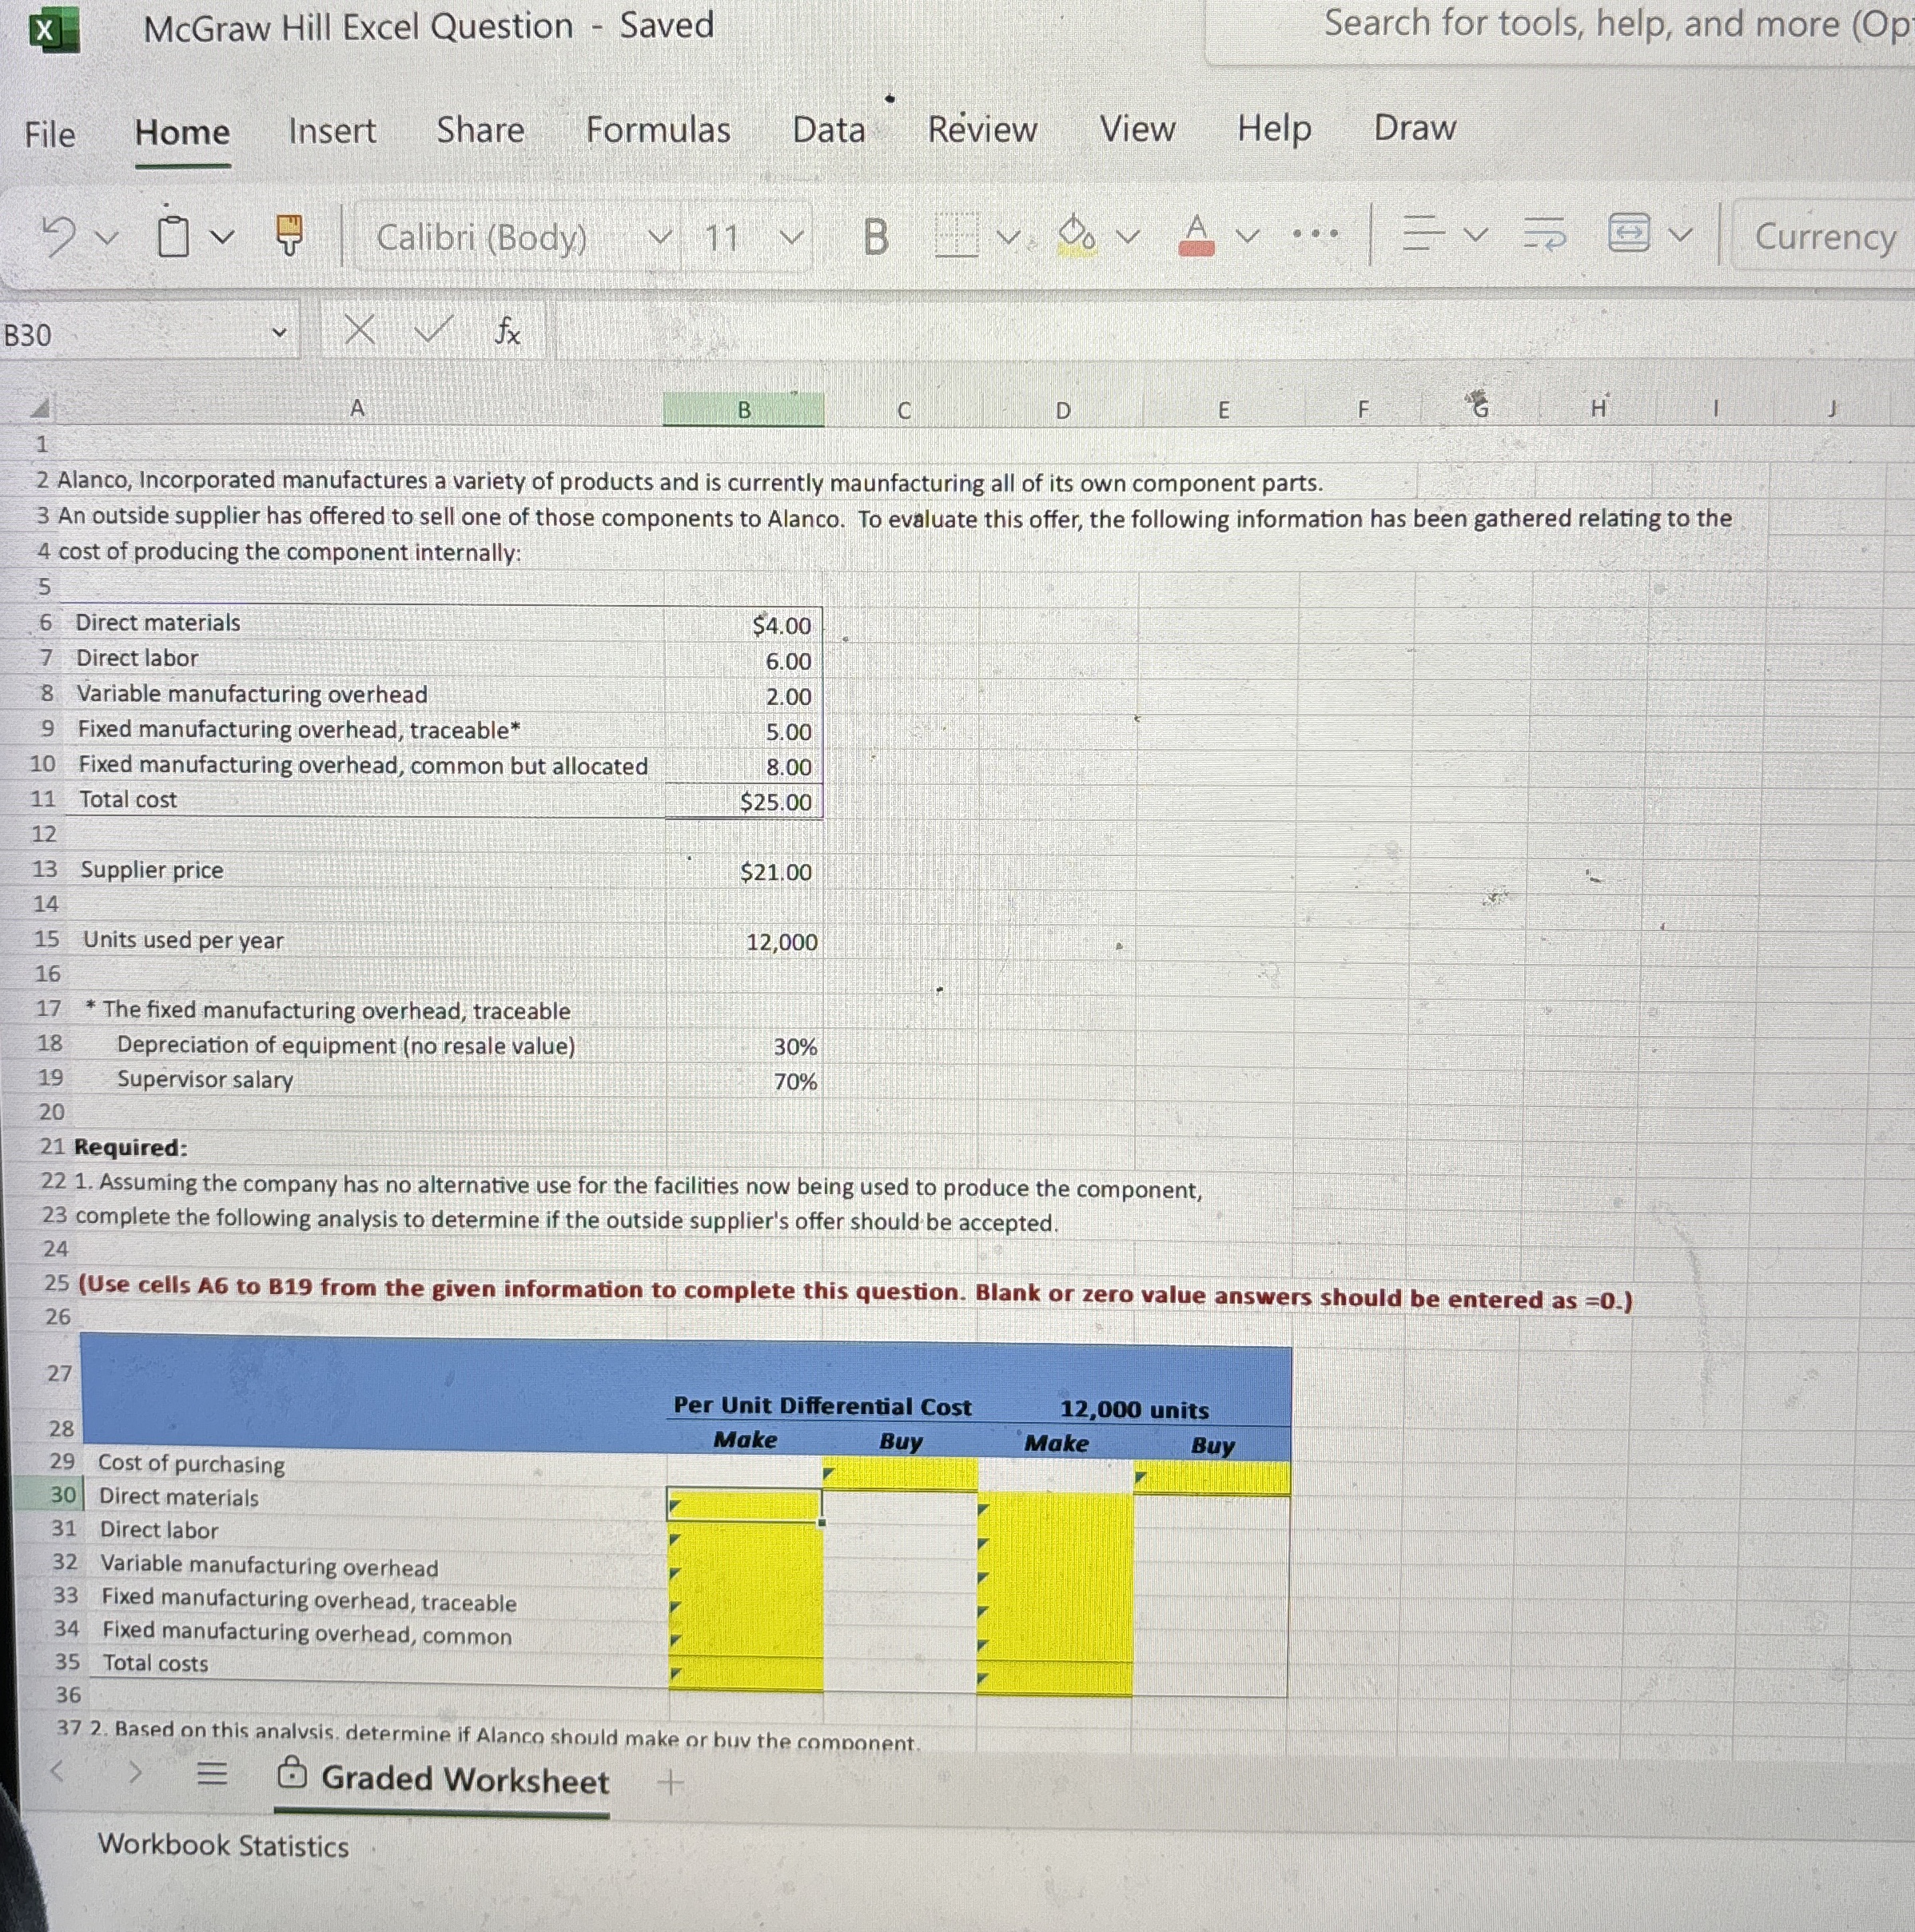Screen dimensions: 1915x1932
Task: Click the formula bar Enter checkmark
Action: (x=432, y=329)
